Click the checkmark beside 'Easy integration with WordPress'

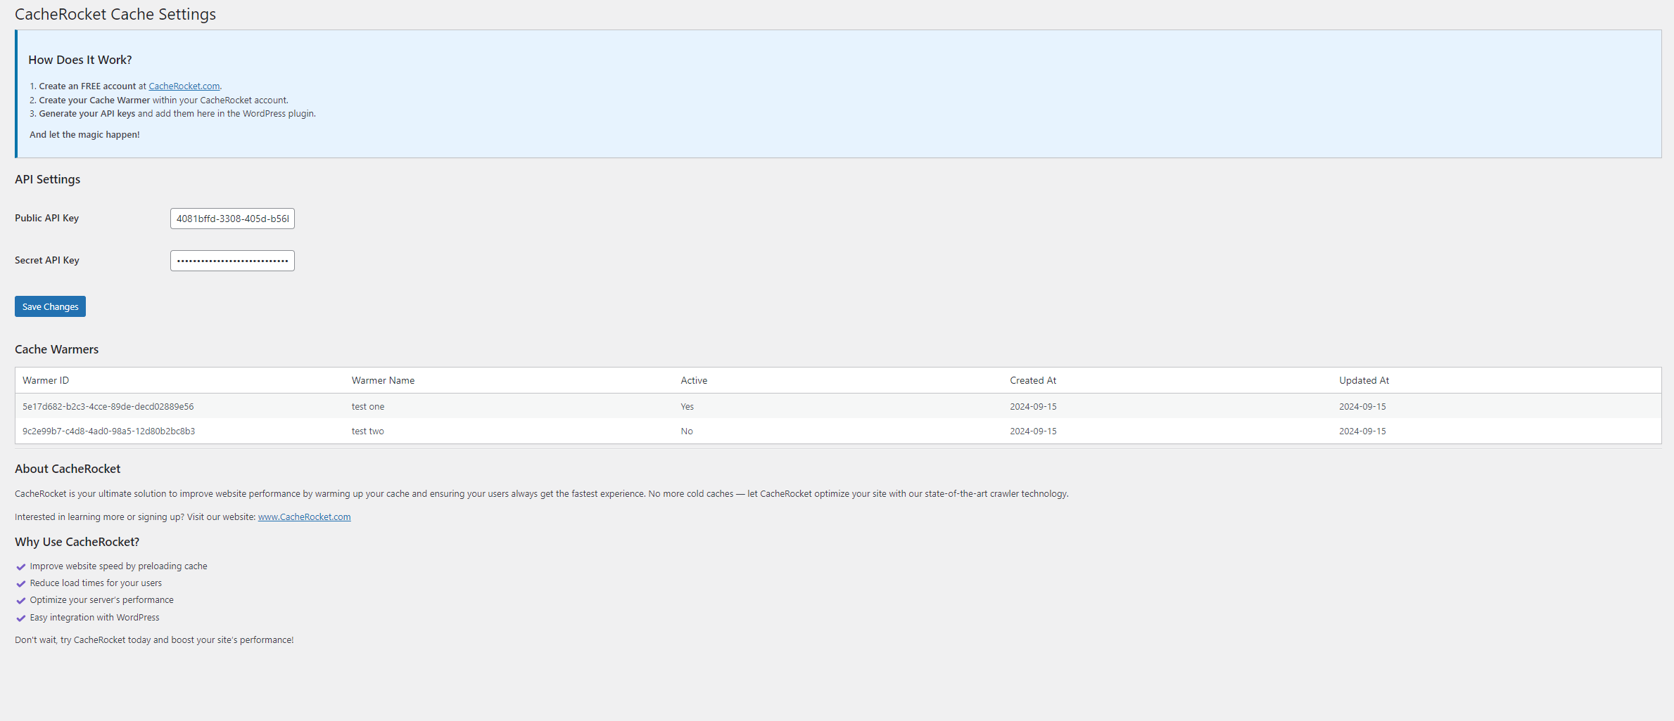click(21, 618)
